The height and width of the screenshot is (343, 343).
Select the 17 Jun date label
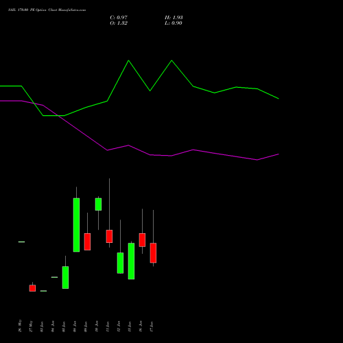[x=152, y=327]
